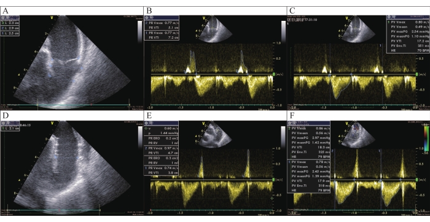
Task: Click the color Doppler velocity scale bar in panel F
Action: pos(426,138)
